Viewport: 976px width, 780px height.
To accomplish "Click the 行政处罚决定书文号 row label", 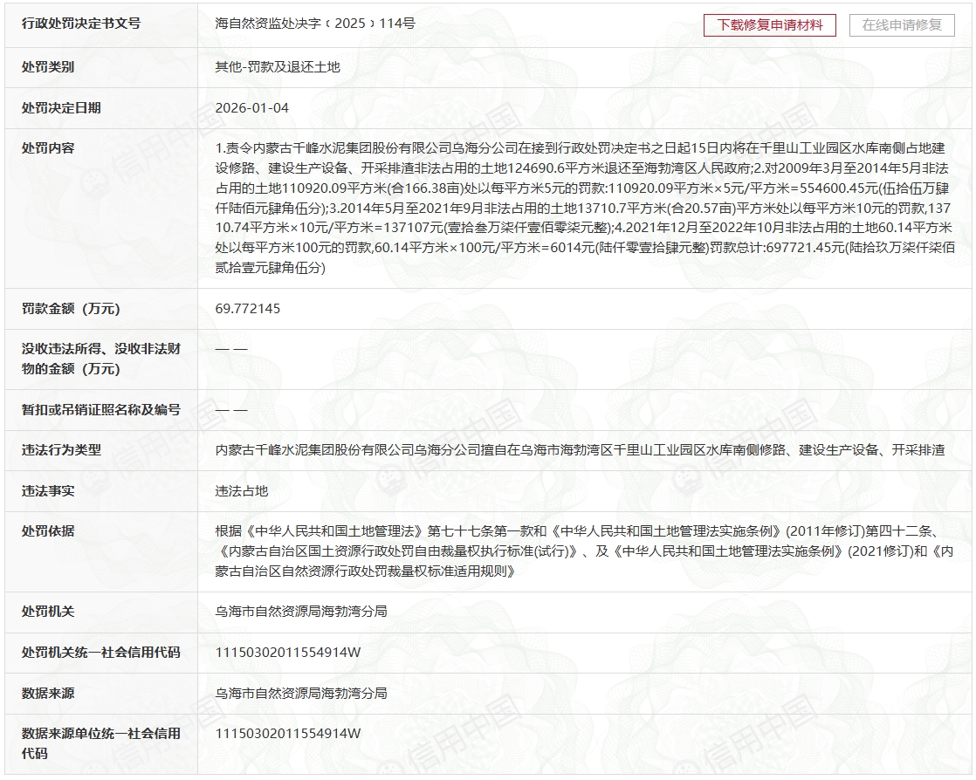I will pyautogui.click(x=80, y=24).
